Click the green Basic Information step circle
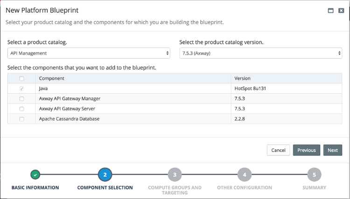350x199 pixels. [x=35, y=175]
